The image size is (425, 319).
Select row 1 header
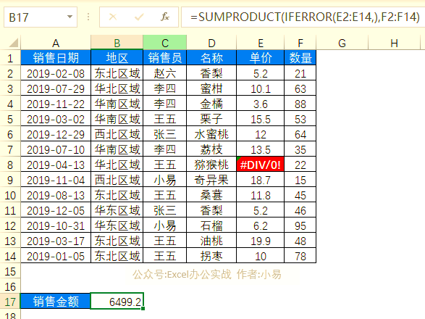tap(10, 57)
